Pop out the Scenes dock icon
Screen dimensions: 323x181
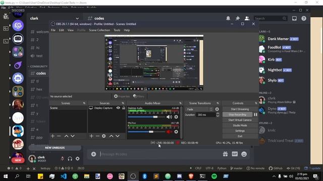click(x=84, y=103)
